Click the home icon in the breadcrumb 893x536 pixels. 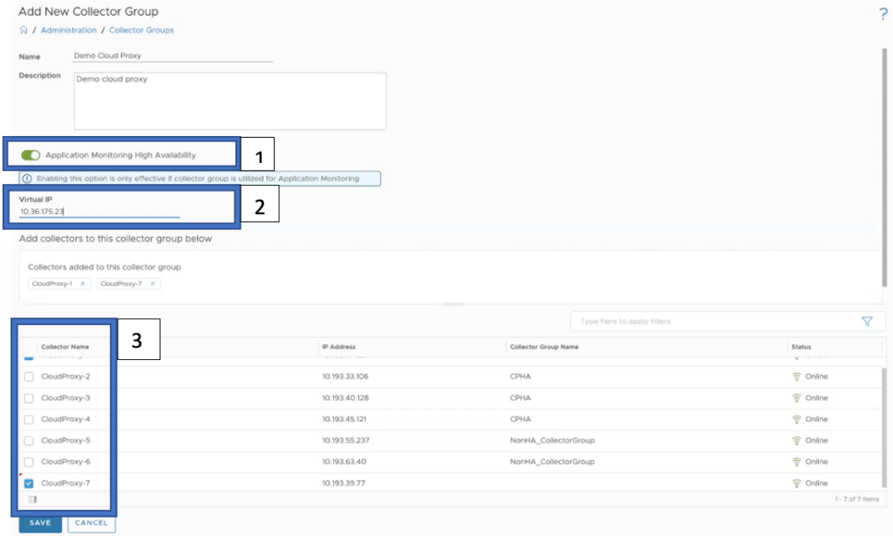[24, 31]
